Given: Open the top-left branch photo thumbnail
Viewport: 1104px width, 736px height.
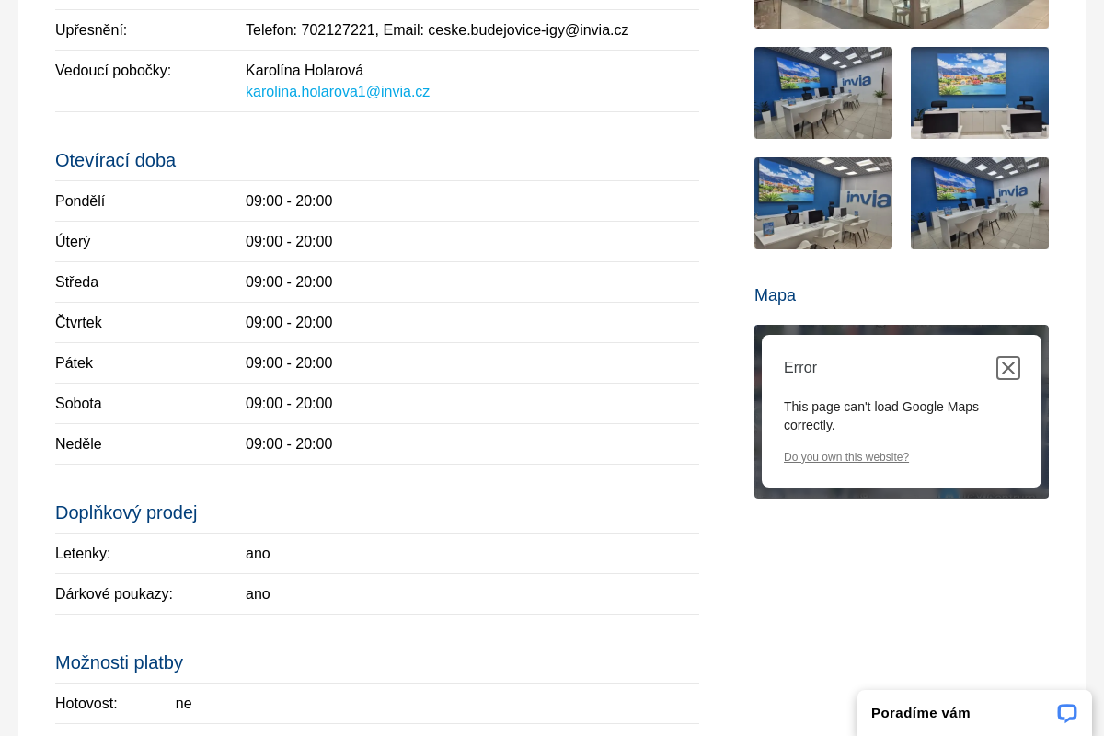Looking at the screenshot, I should pos(823,93).
